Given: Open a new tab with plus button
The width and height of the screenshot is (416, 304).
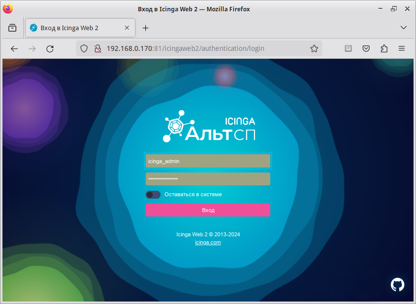Looking at the screenshot, I should pos(145,28).
